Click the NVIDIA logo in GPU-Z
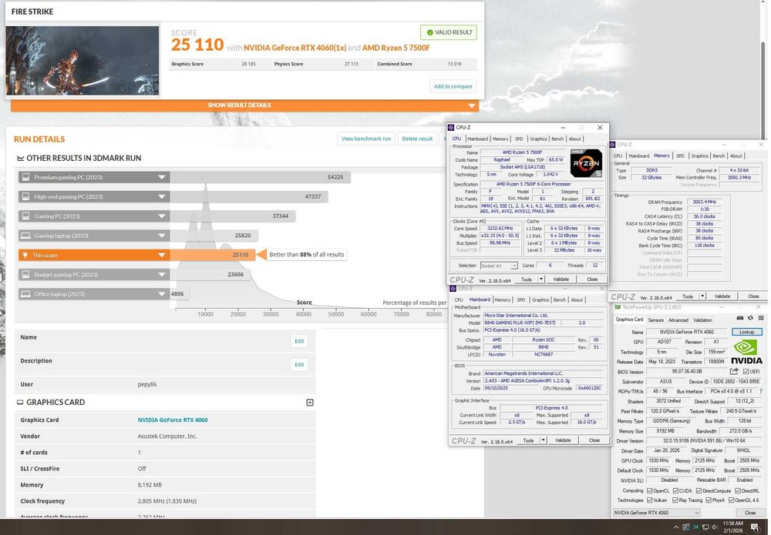This screenshot has width=771, height=535. [746, 353]
